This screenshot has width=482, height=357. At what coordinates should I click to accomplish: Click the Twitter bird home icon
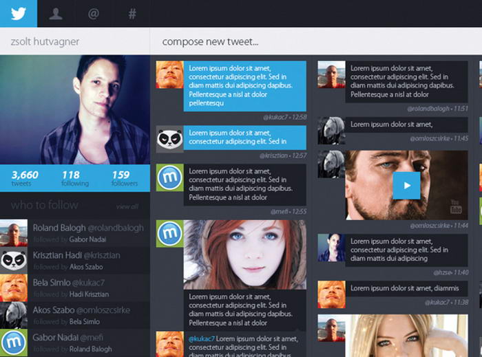tap(19, 13)
